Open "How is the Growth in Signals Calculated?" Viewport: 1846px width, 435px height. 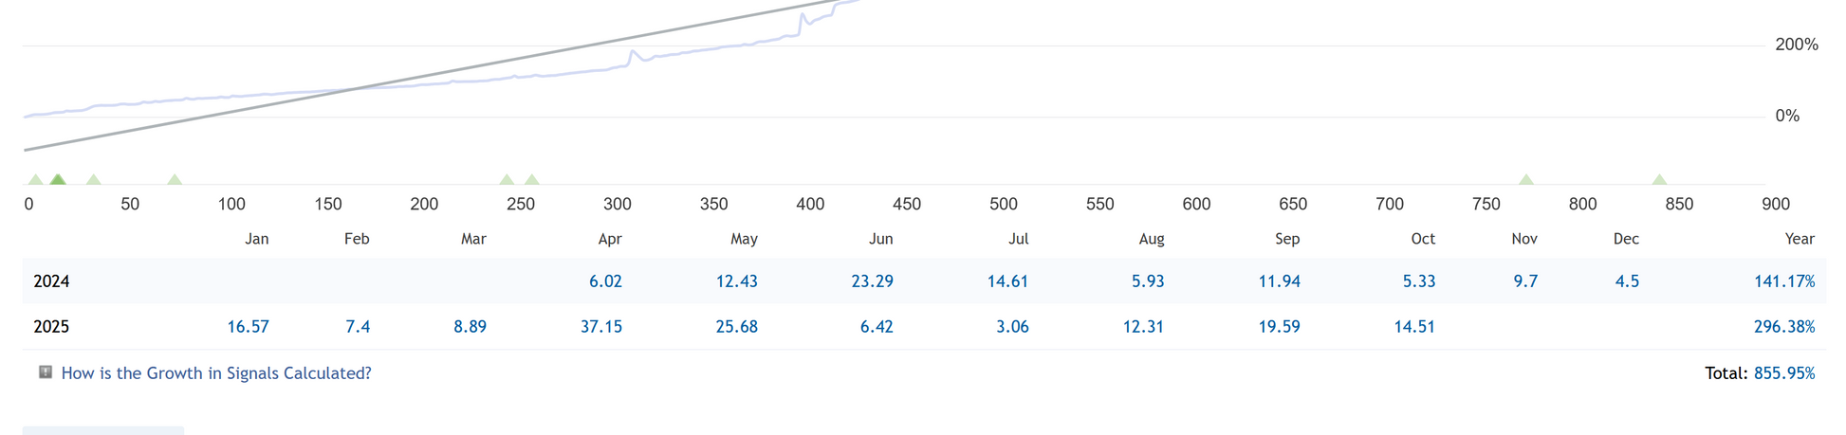[216, 373]
